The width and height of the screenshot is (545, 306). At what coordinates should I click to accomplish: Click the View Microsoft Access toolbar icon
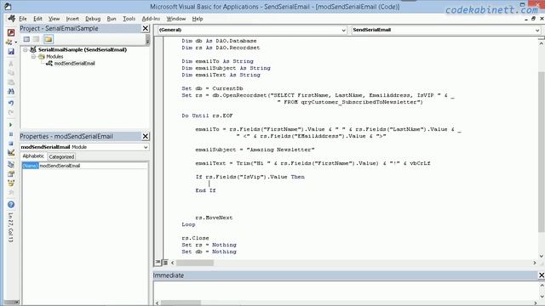pyautogui.click(x=11, y=32)
